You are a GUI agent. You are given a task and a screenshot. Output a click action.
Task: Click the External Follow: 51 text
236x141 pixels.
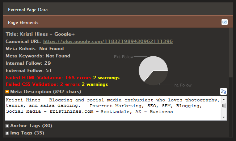(x=29, y=70)
